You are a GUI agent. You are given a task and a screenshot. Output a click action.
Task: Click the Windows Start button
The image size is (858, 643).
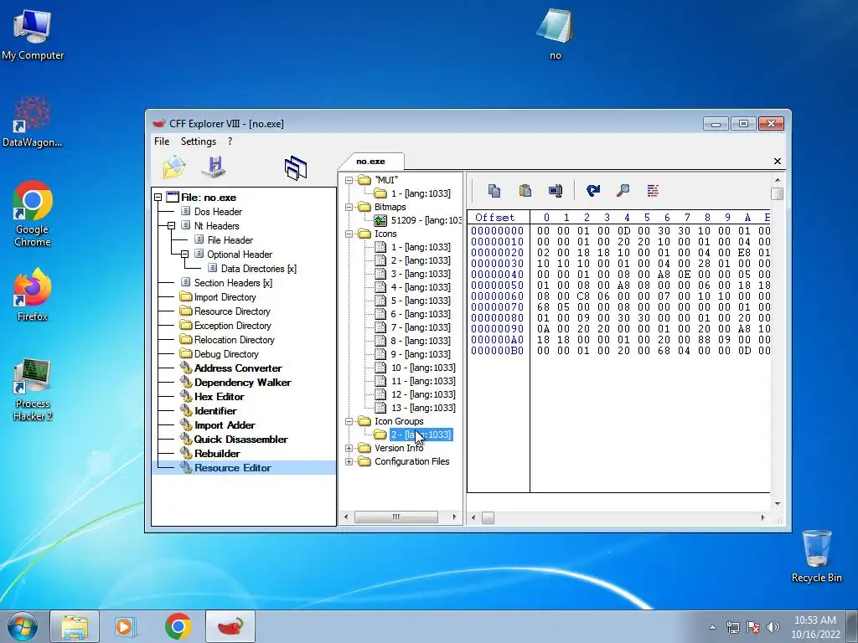click(22, 626)
